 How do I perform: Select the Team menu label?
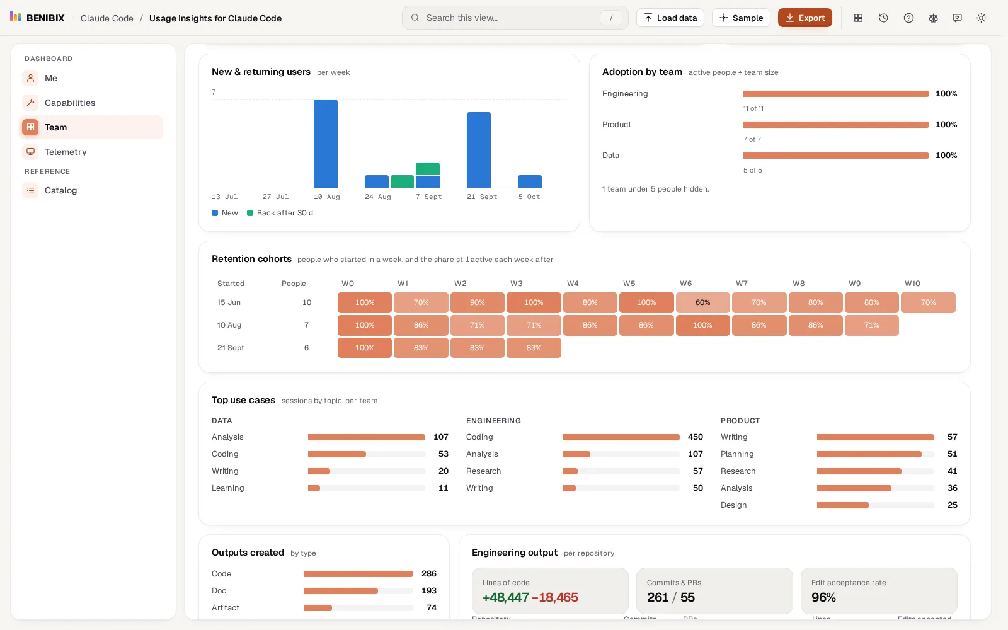pyautogui.click(x=55, y=127)
